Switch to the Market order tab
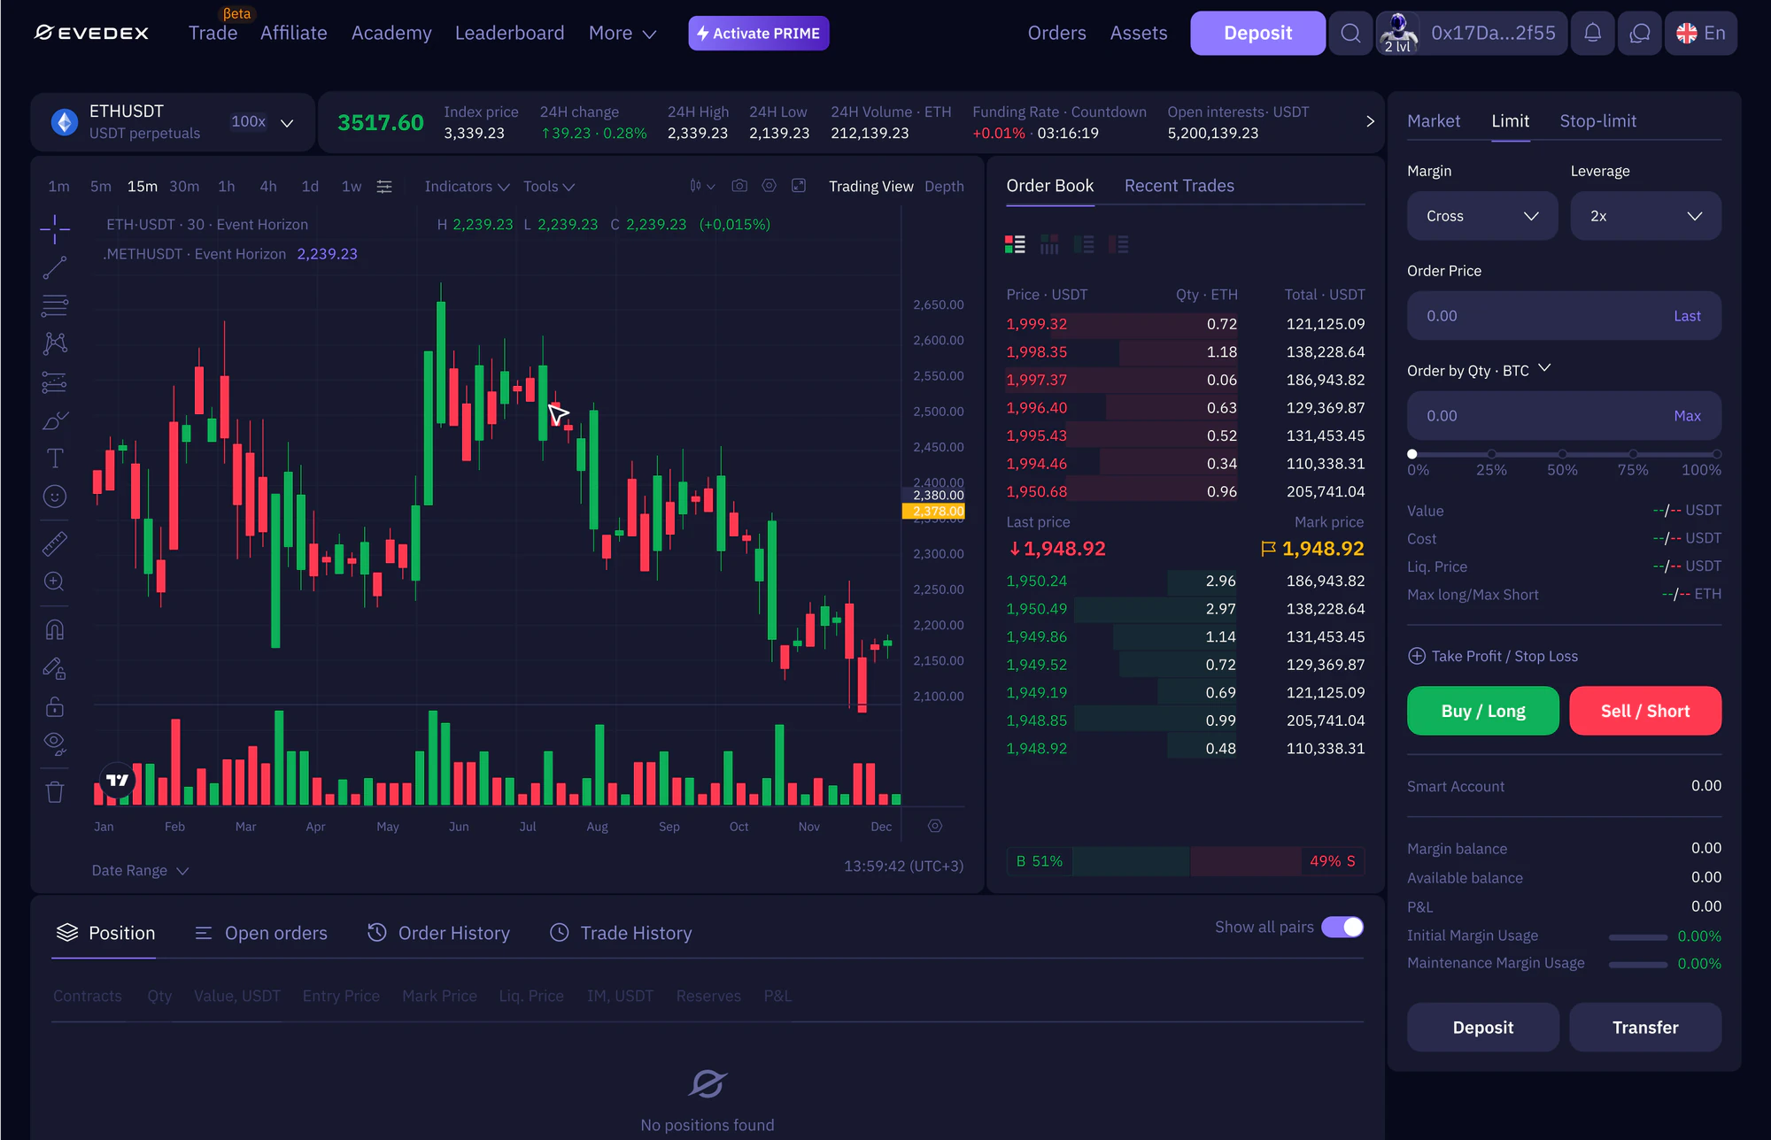Image resolution: width=1771 pixels, height=1140 pixels. (1434, 121)
